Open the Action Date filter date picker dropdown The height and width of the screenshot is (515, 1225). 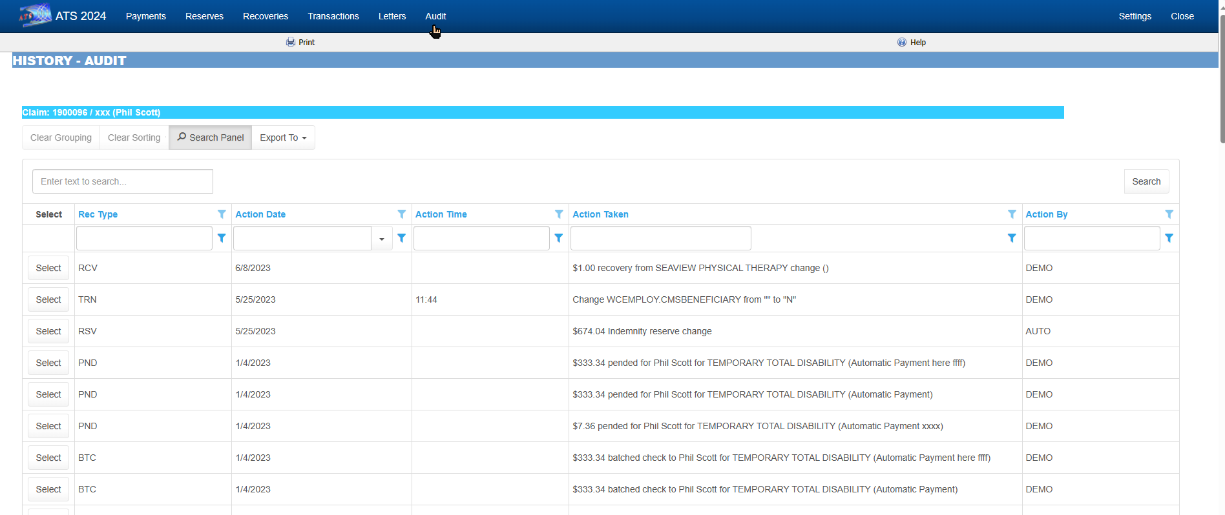coord(382,239)
